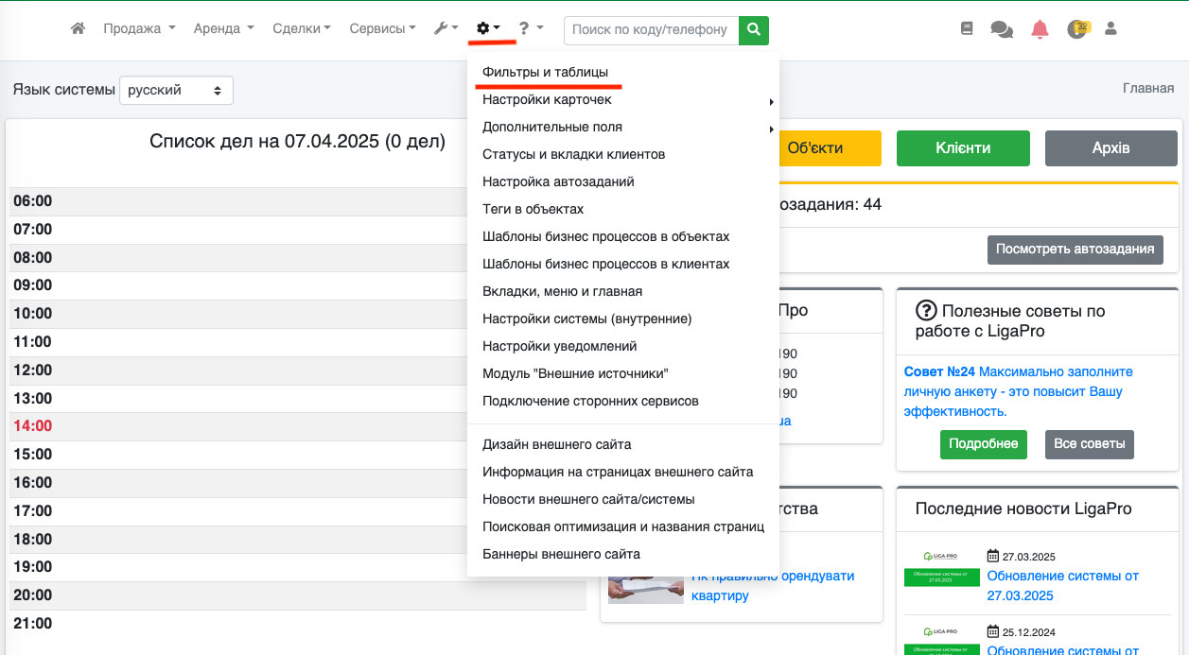The height and width of the screenshot is (655, 1189).
Task: Expand the Настройки карточек submenu
Action: pyautogui.click(x=547, y=99)
